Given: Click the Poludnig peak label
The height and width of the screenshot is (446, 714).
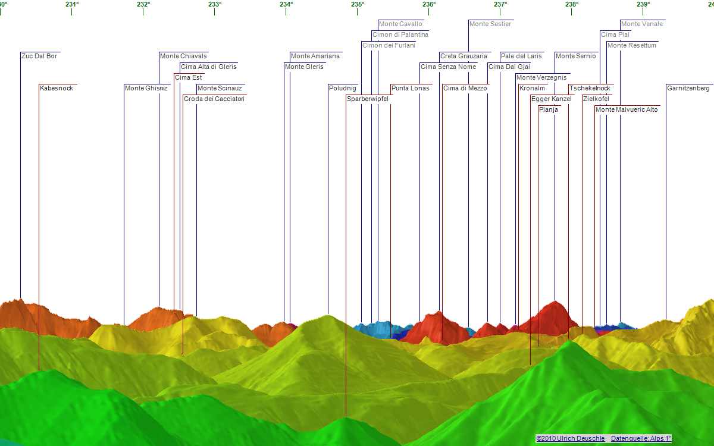Looking at the screenshot, I should pyautogui.click(x=343, y=87).
